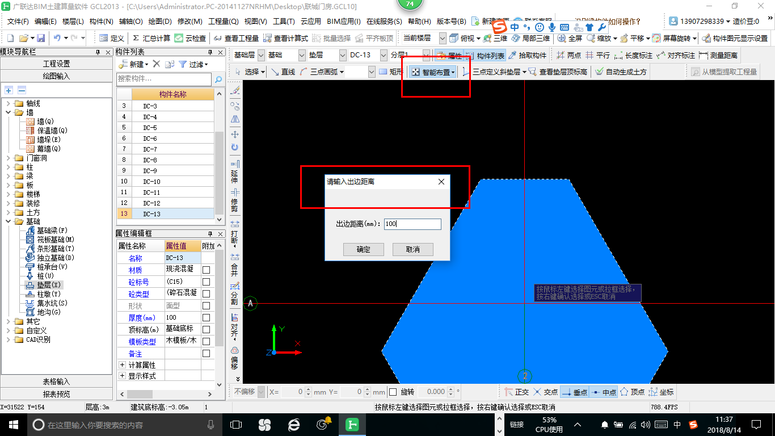Click the save disk icon

coord(41,38)
